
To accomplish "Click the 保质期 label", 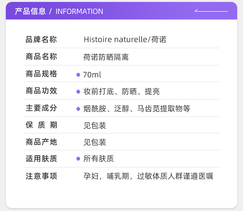I will click(41, 125).
